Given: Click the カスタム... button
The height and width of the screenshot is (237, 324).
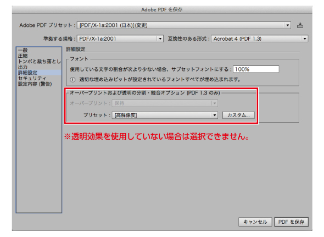Looking at the screenshot, I should click(238, 115).
